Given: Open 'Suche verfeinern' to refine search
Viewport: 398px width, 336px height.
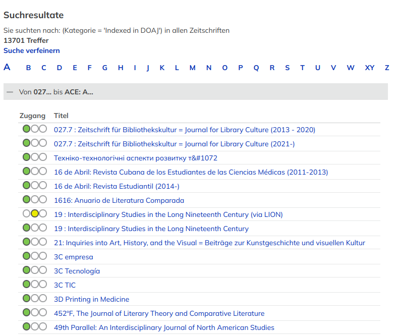Looking at the screenshot, I should click(x=32, y=50).
